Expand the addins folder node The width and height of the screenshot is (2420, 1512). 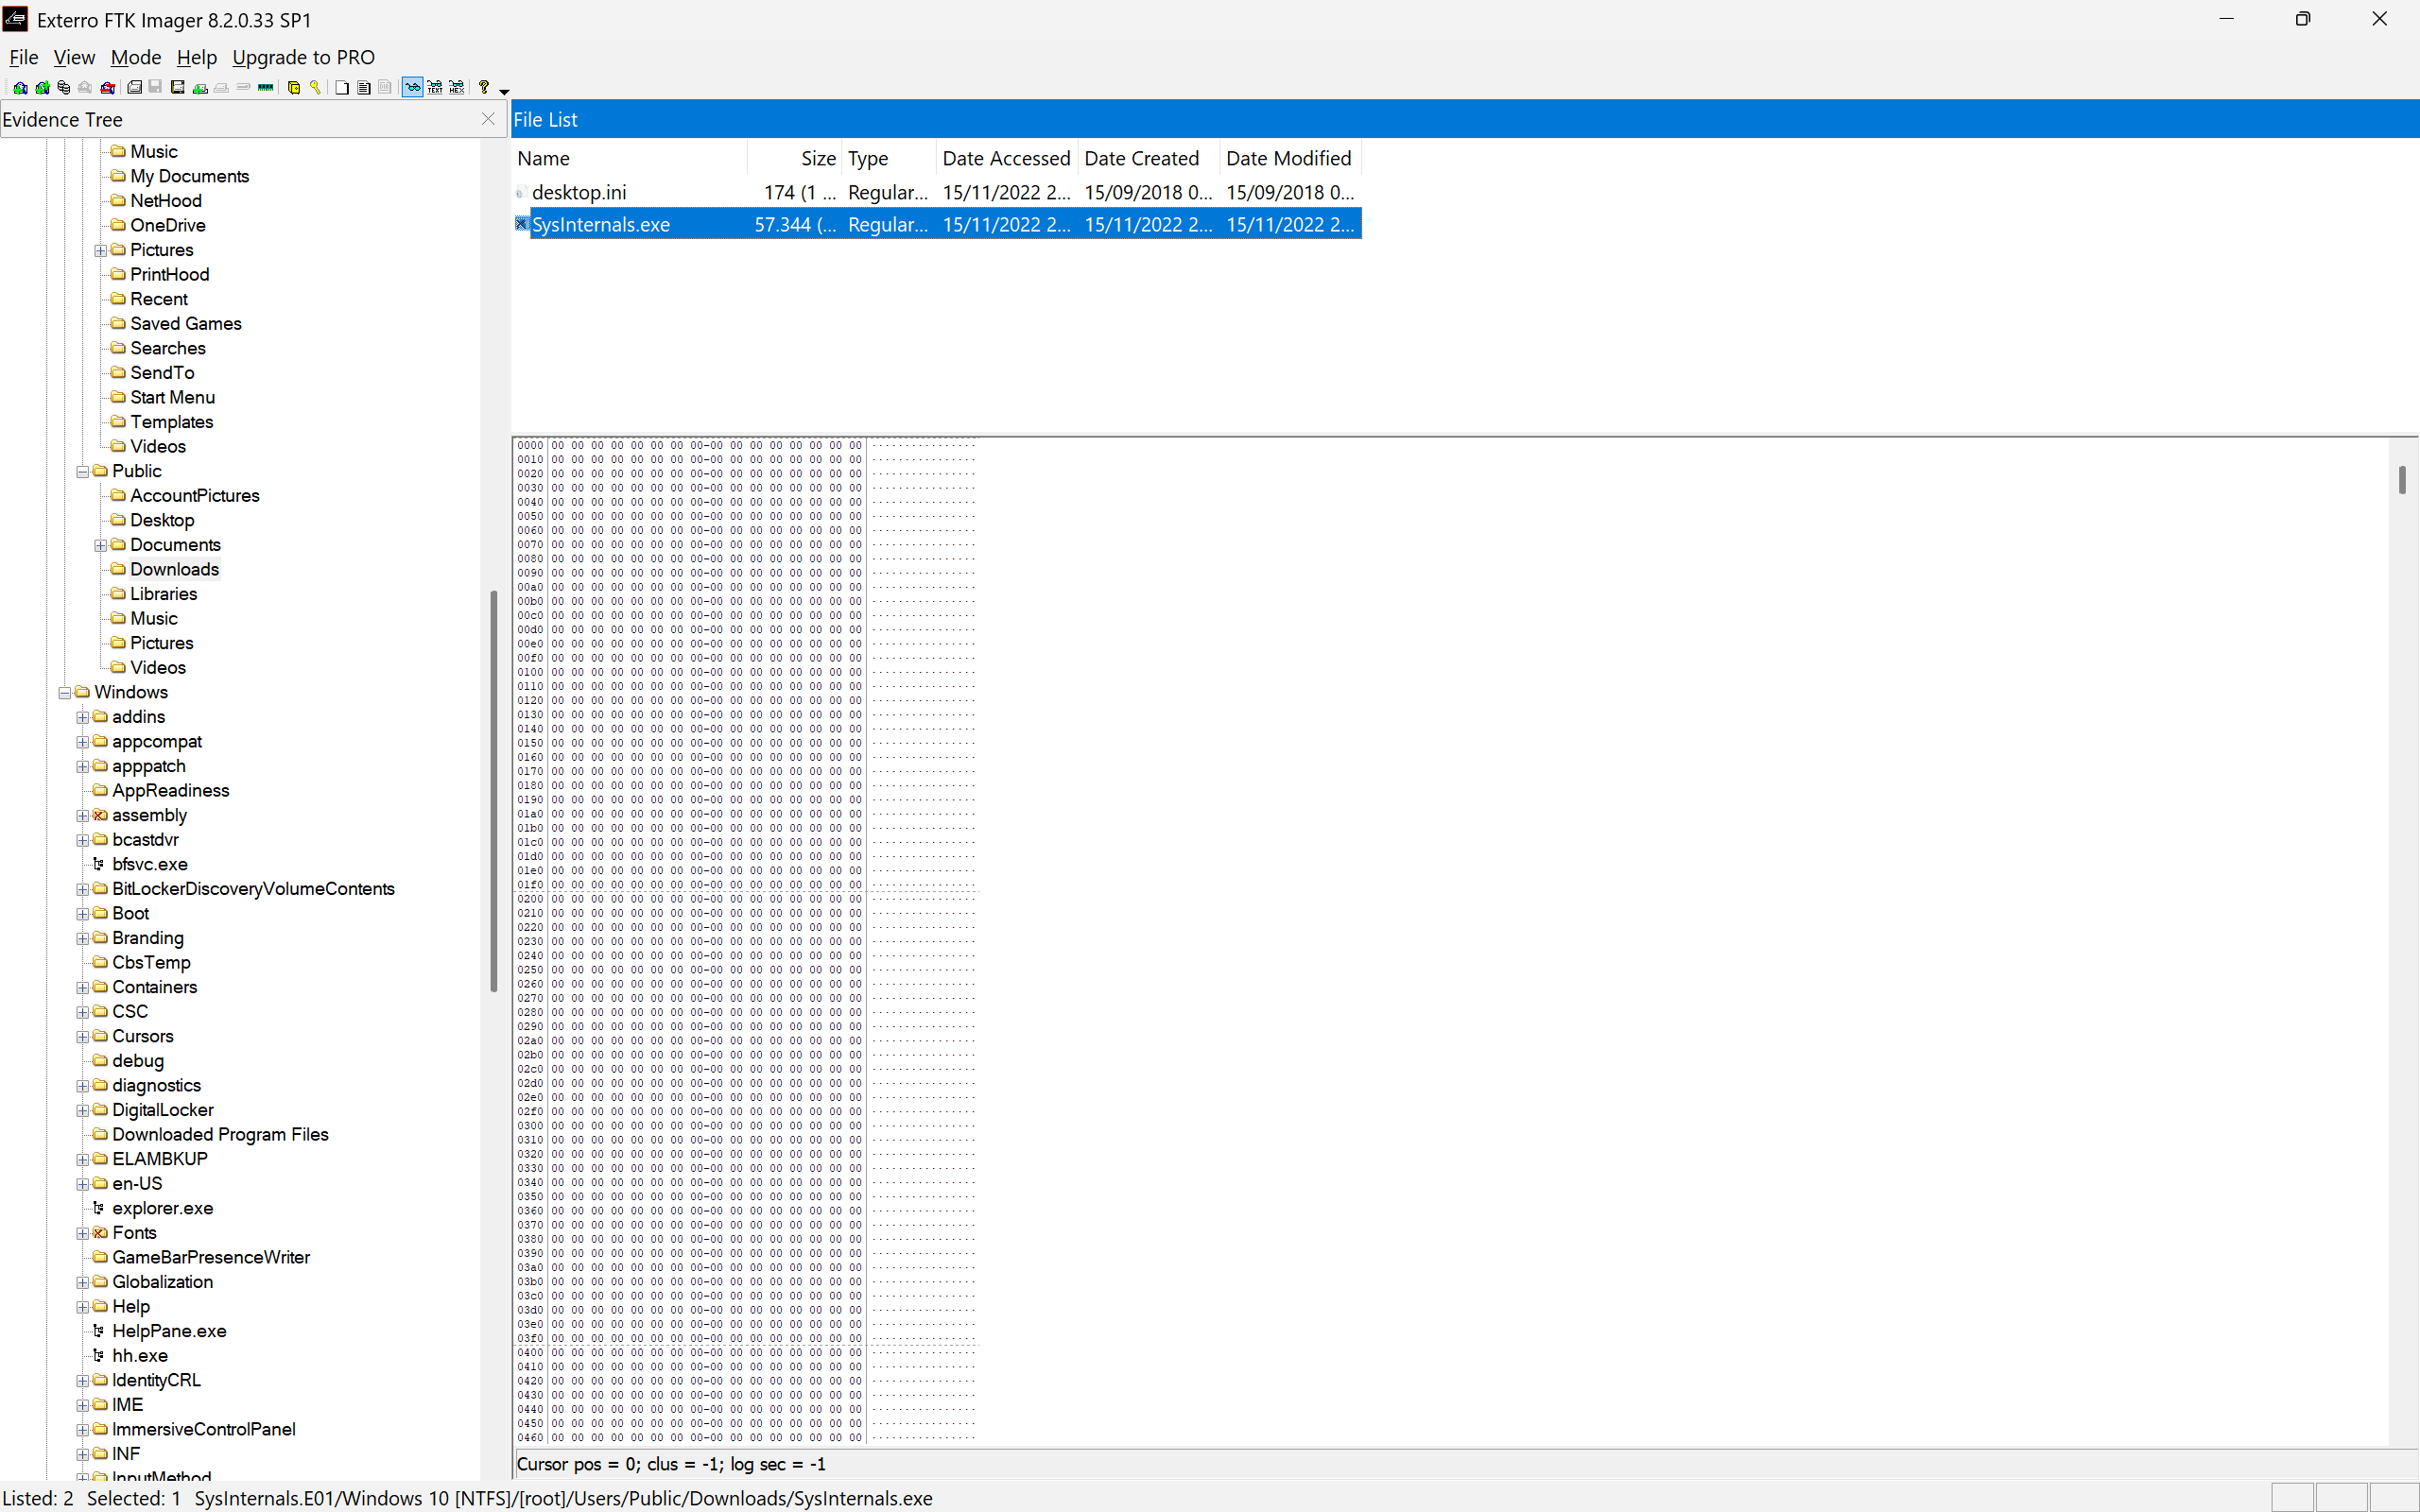pos(83,717)
